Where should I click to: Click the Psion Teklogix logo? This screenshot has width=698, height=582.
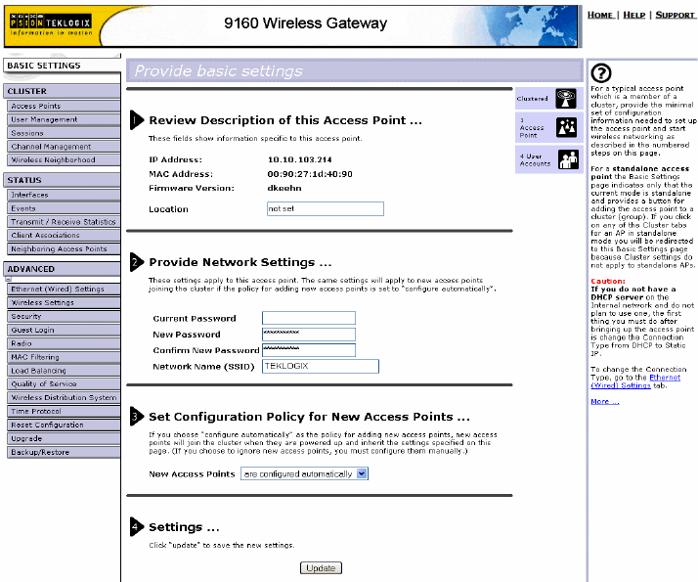pyautogui.click(x=51, y=24)
